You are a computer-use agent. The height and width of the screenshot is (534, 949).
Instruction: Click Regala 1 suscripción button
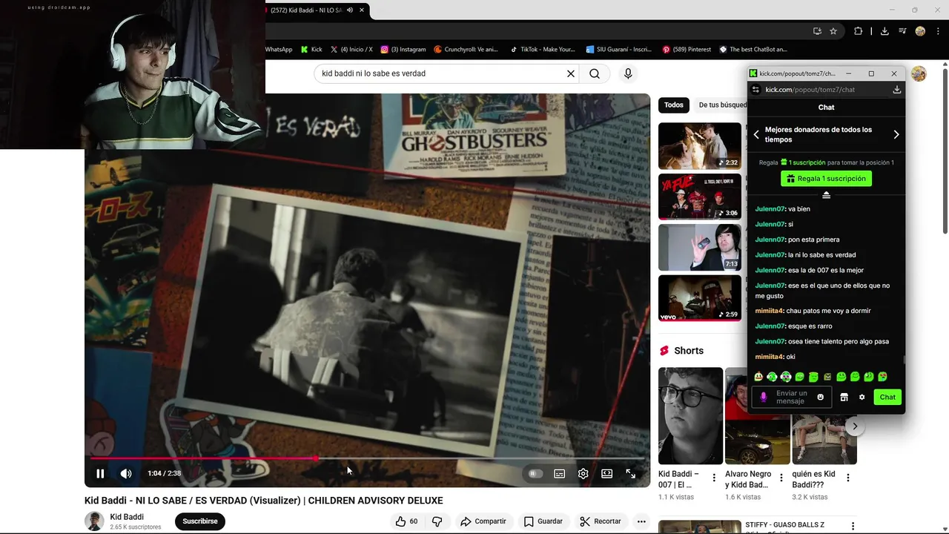coord(826,179)
